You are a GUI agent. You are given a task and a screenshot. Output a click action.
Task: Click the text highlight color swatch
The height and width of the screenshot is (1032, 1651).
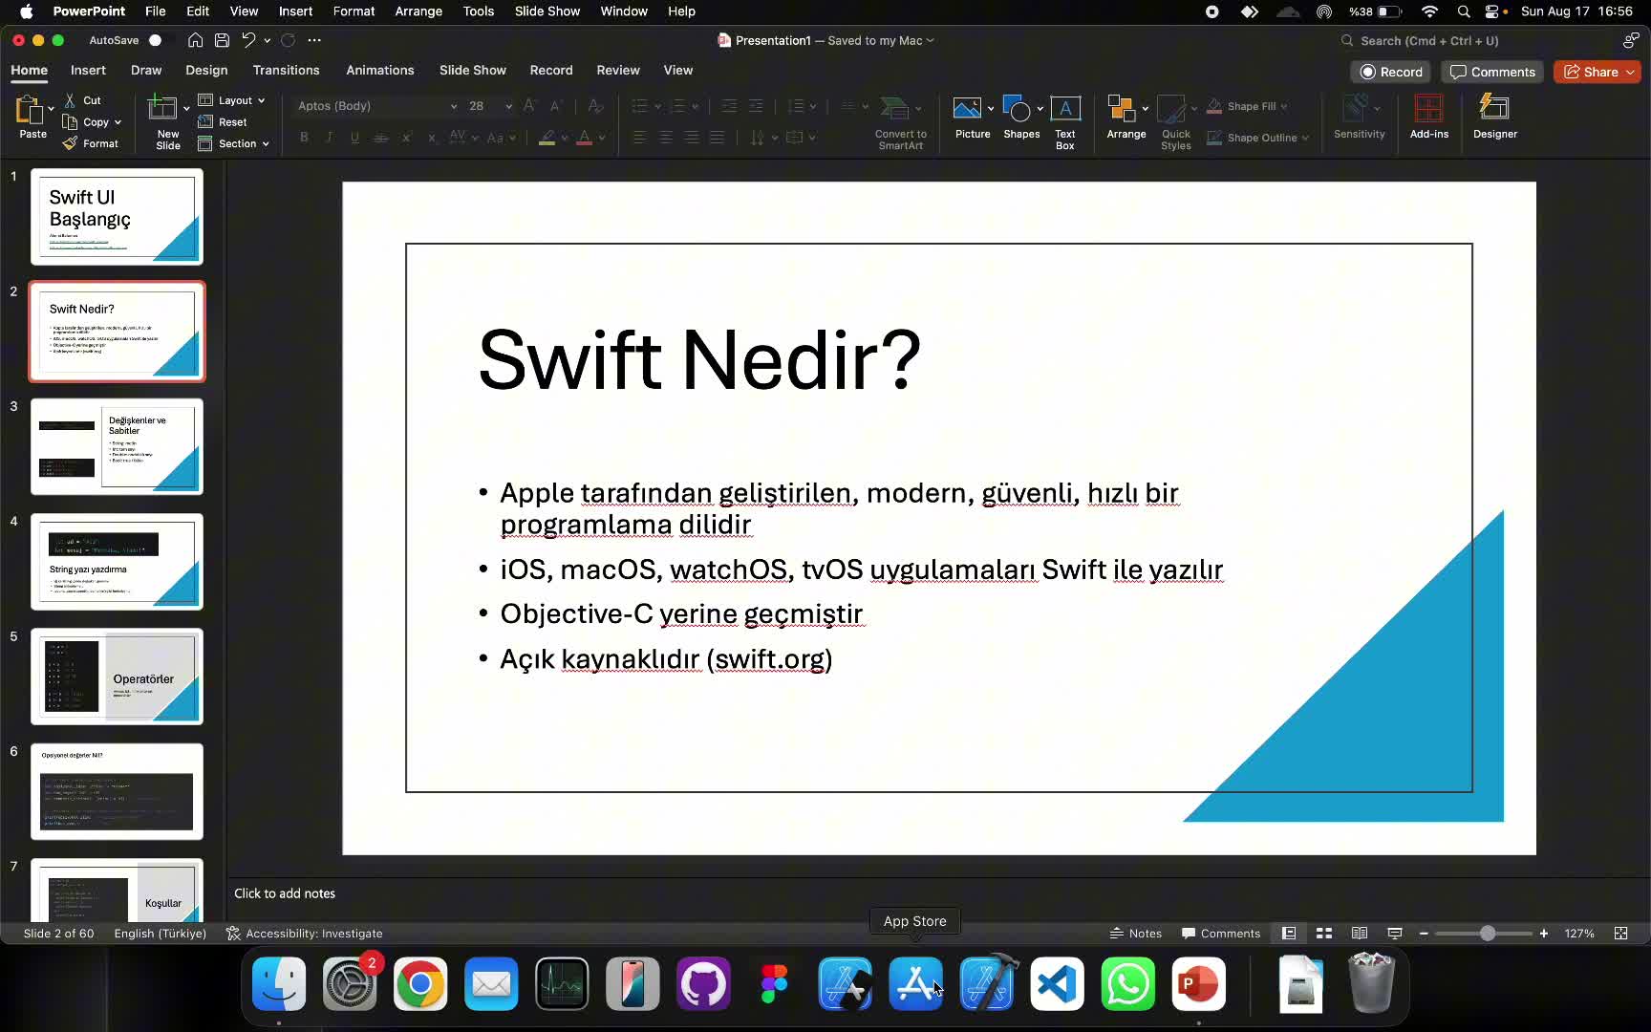pos(547,138)
